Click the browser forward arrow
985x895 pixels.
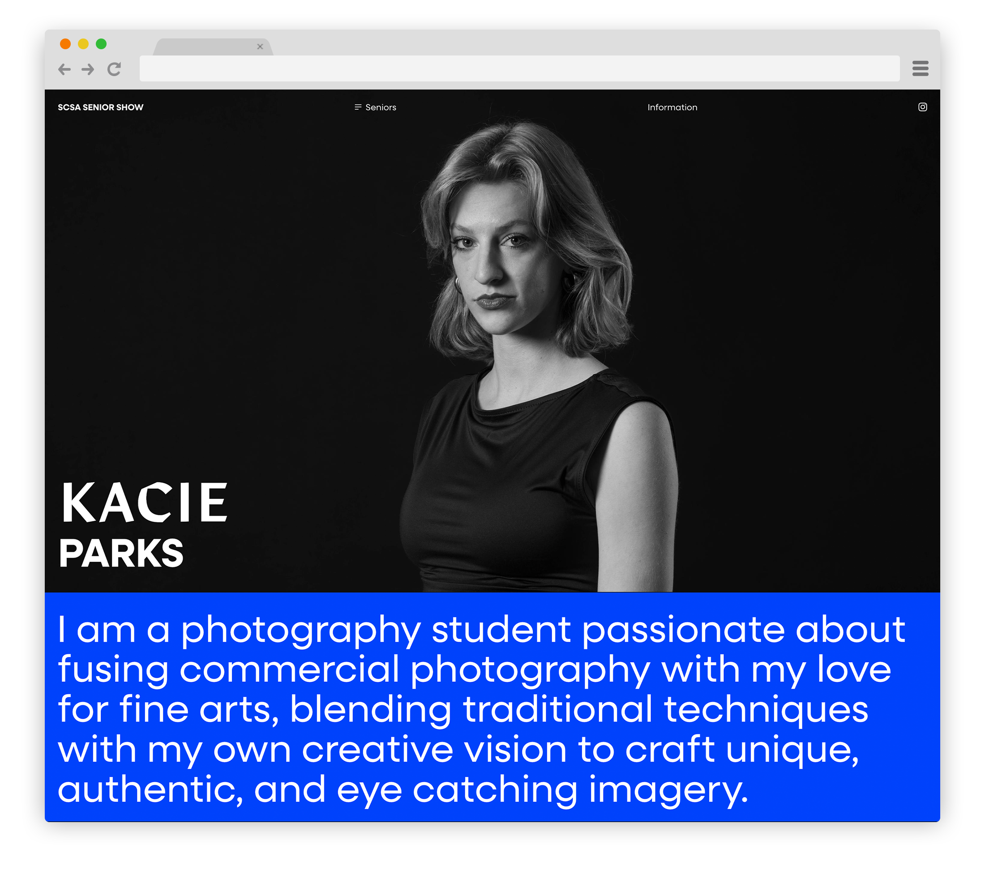[x=88, y=69]
